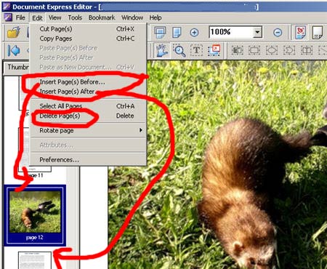
Task: Open the Edit menu
Action: click(37, 18)
